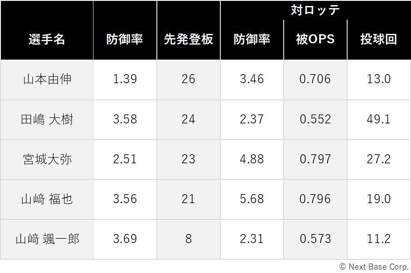Viewport: 411px width, 273px height.
Task: Click the player name 田嶋 大樹
Action: pyautogui.click(x=47, y=120)
